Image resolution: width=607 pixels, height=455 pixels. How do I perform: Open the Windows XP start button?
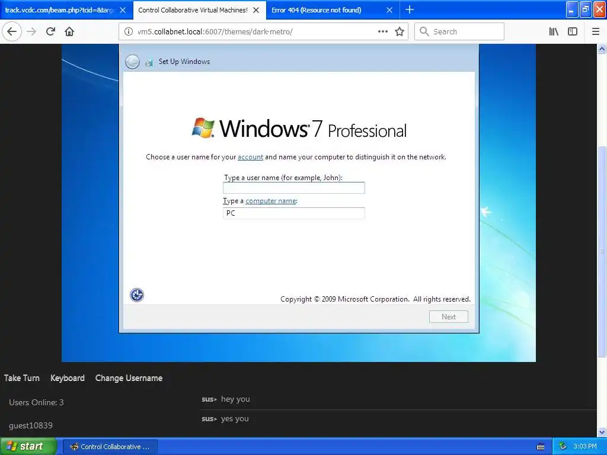click(28, 447)
